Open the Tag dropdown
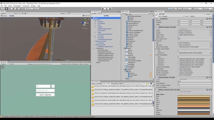The width and height of the screenshot is (214, 120). 173,16
